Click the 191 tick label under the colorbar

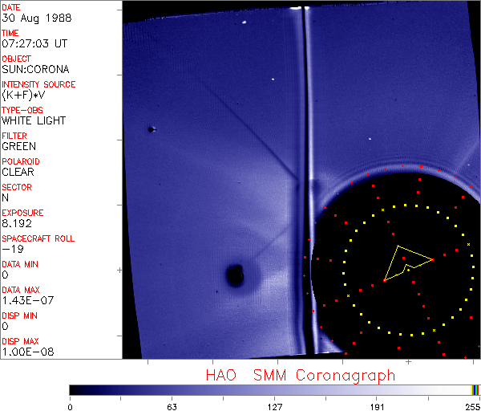[x=377, y=406]
